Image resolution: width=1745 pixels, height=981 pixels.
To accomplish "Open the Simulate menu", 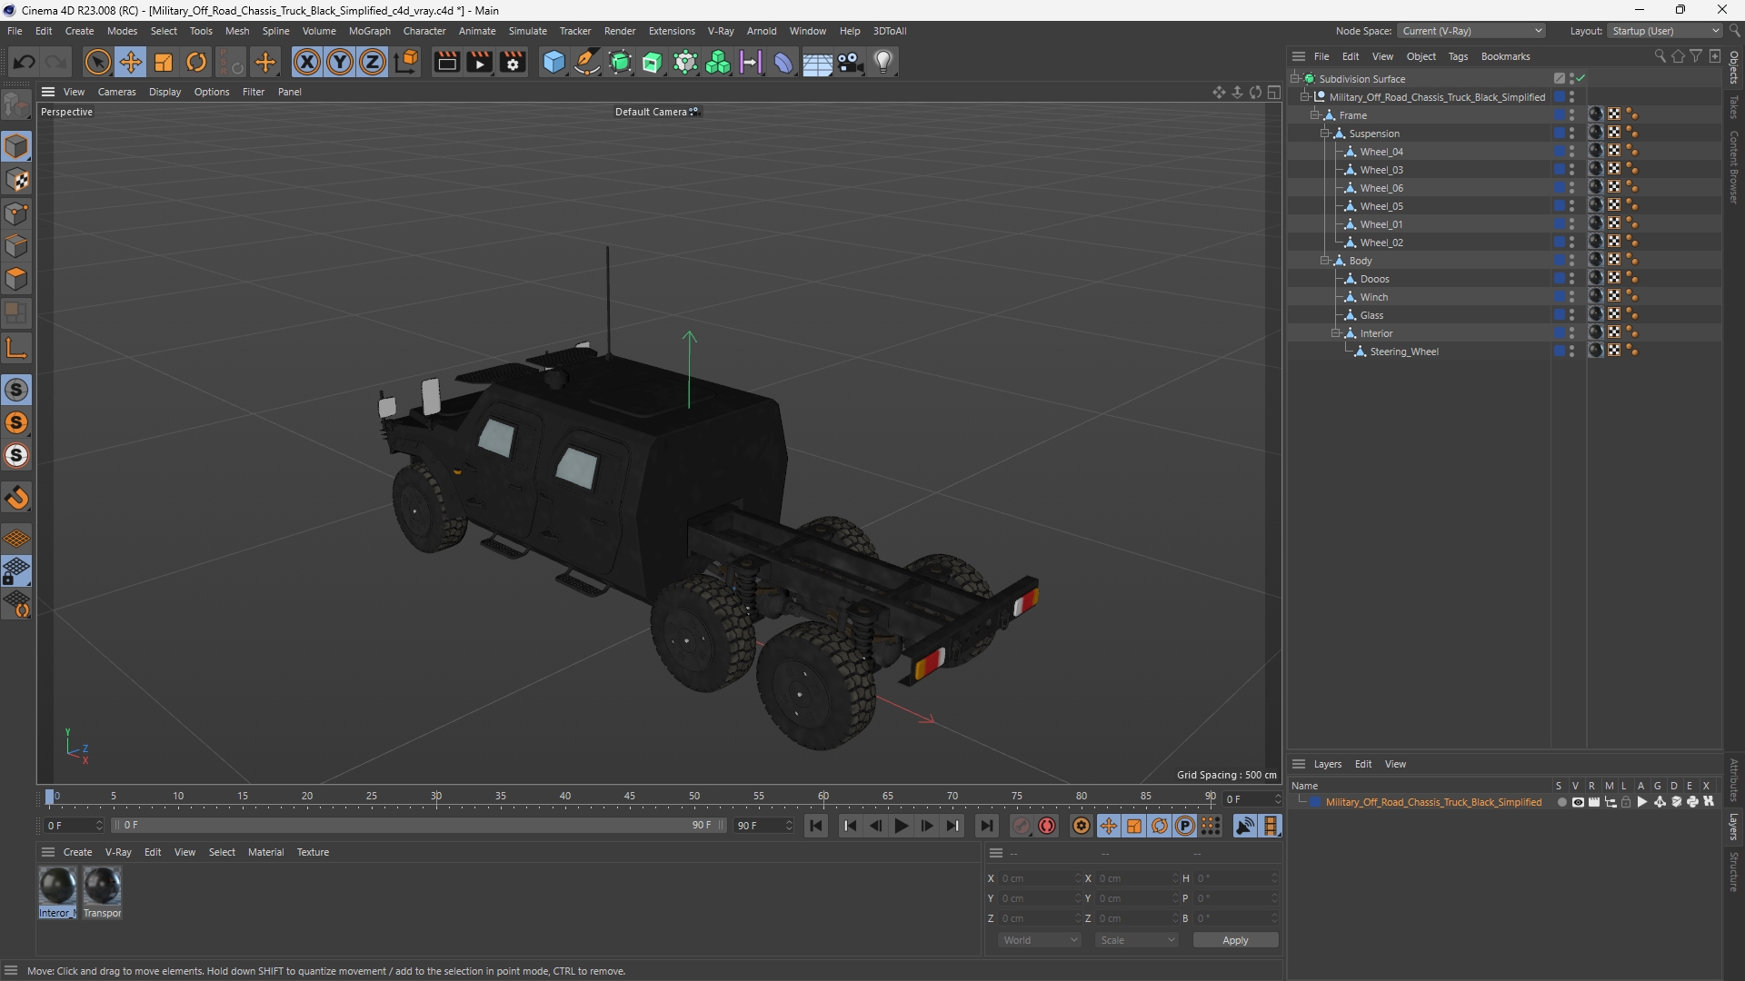I will tap(527, 31).
